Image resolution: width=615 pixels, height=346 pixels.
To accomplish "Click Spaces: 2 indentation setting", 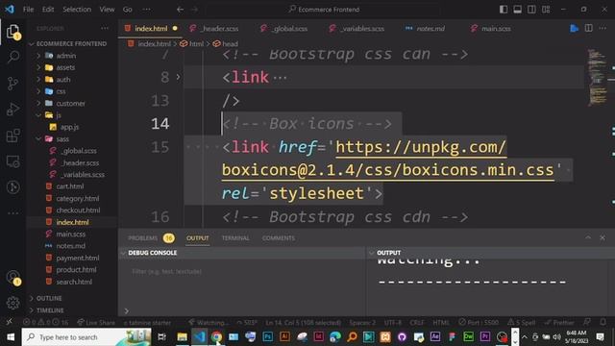I will coord(362,323).
